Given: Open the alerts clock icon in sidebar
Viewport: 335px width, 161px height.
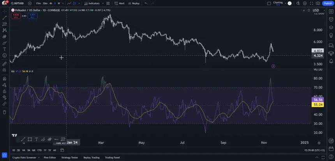Looking at the screenshot, I should [x=331, y=19].
